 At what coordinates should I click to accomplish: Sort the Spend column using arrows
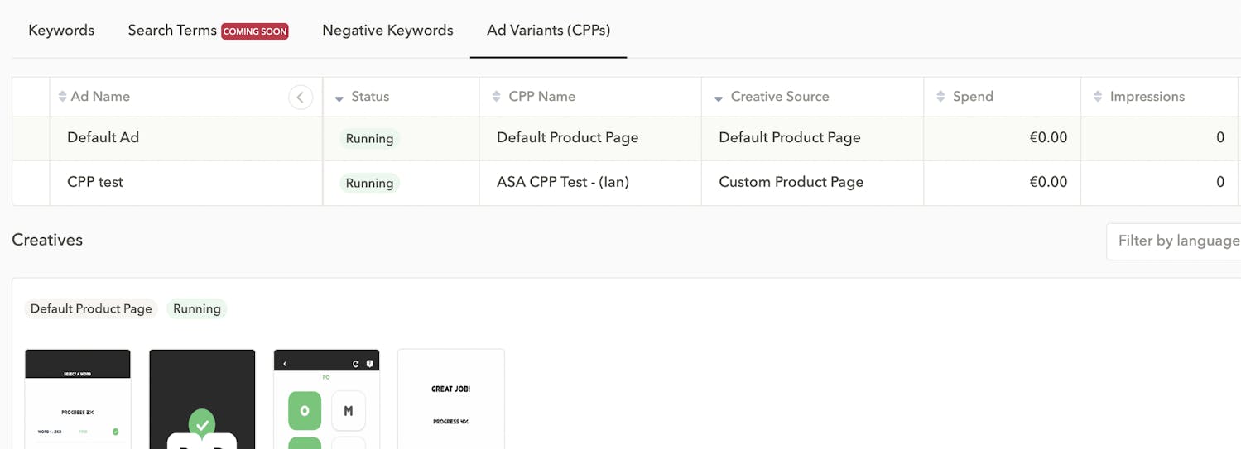coord(940,97)
